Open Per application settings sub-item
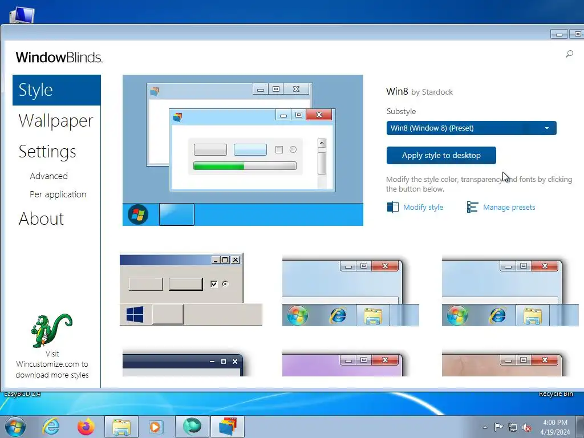This screenshot has width=584, height=438. [58, 194]
